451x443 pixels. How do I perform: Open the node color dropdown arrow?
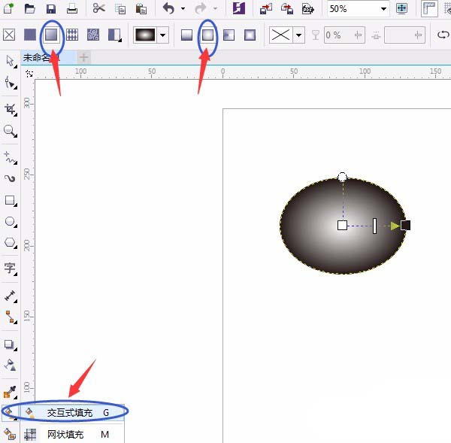(299, 35)
